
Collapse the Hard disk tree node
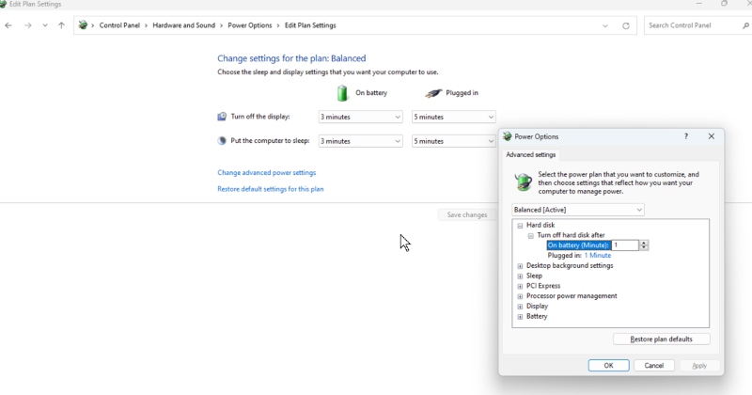coord(520,226)
